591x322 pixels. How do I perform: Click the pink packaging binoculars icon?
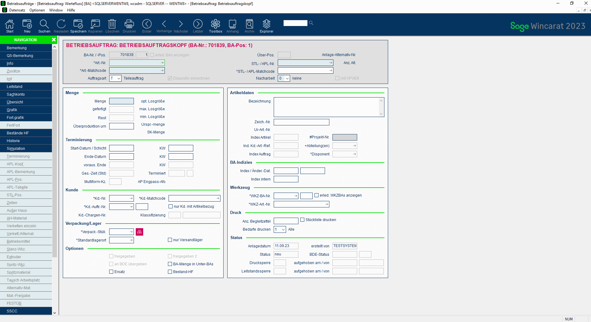click(139, 232)
